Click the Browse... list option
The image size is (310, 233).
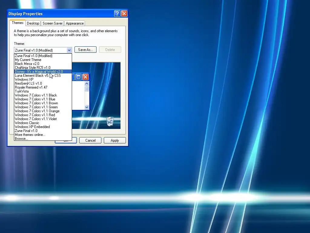click(43, 139)
